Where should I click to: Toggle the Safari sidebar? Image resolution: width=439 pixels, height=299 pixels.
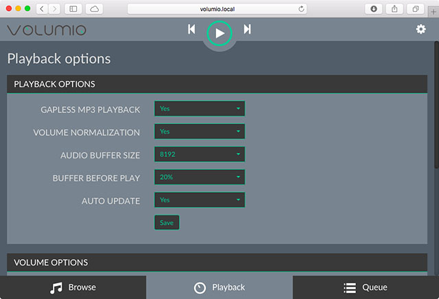73,9
